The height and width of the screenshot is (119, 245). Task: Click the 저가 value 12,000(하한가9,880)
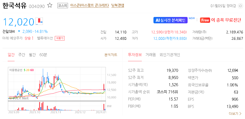click(170, 38)
